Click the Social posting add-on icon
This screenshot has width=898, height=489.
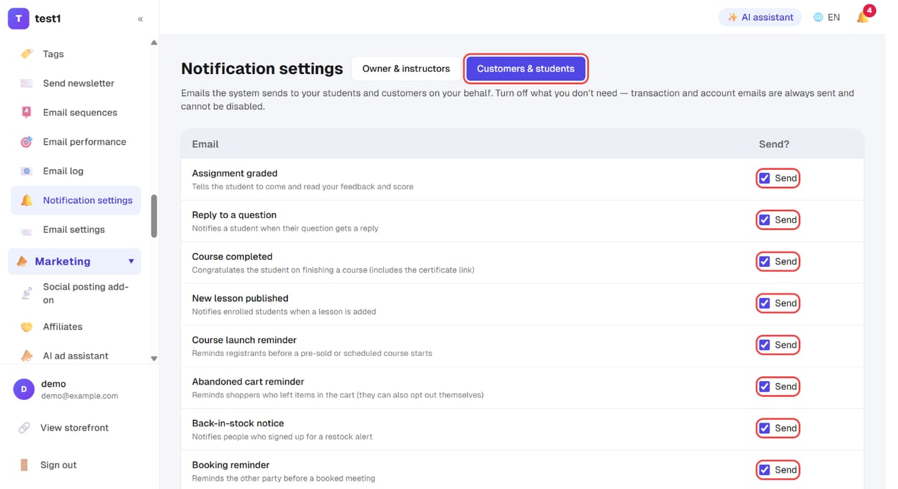(x=26, y=293)
